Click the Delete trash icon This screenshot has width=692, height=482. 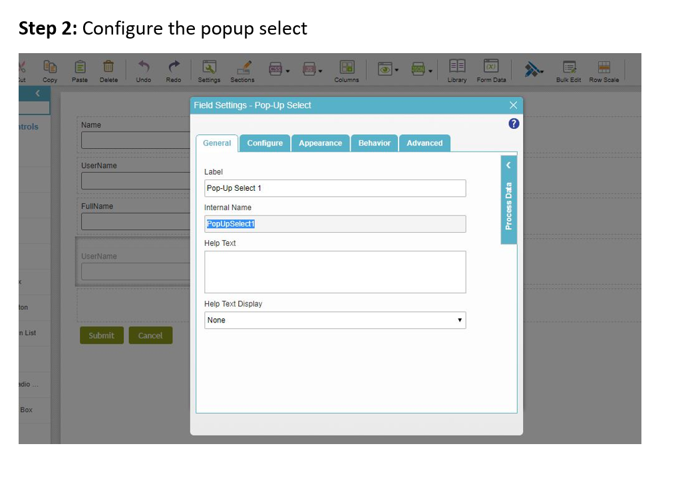point(108,67)
